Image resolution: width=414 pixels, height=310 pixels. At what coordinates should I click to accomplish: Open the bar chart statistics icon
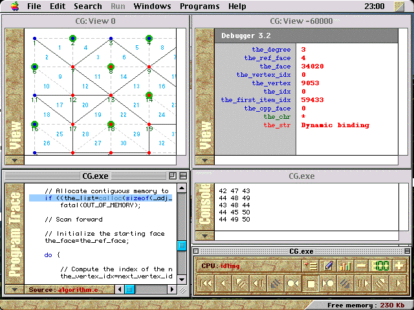[x=345, y=265]
